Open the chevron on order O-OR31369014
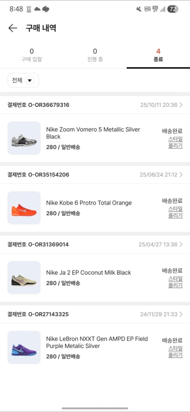 point(181,244)
